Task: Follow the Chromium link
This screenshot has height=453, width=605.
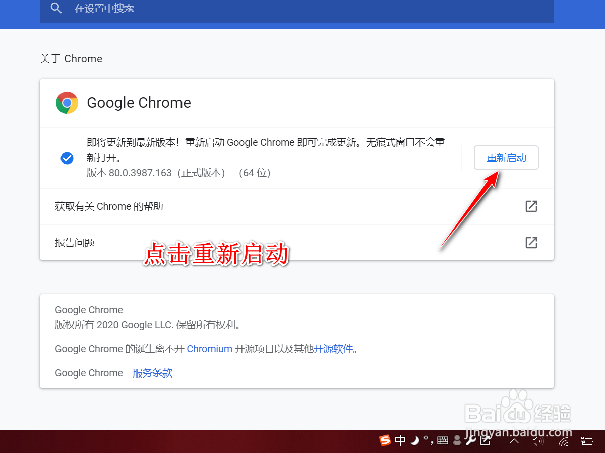Action: coord(209,349)
